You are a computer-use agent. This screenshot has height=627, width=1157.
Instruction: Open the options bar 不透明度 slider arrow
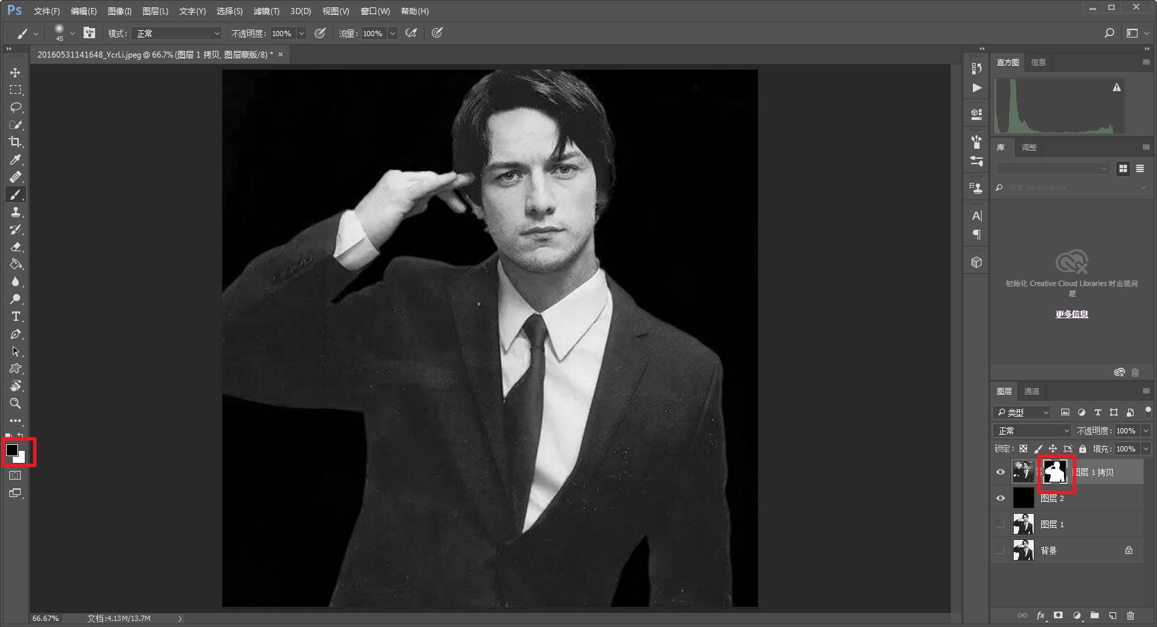click(301, 33)
